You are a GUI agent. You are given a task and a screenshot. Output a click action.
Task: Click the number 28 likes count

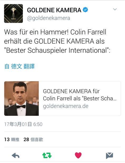(x=26, y=139)
